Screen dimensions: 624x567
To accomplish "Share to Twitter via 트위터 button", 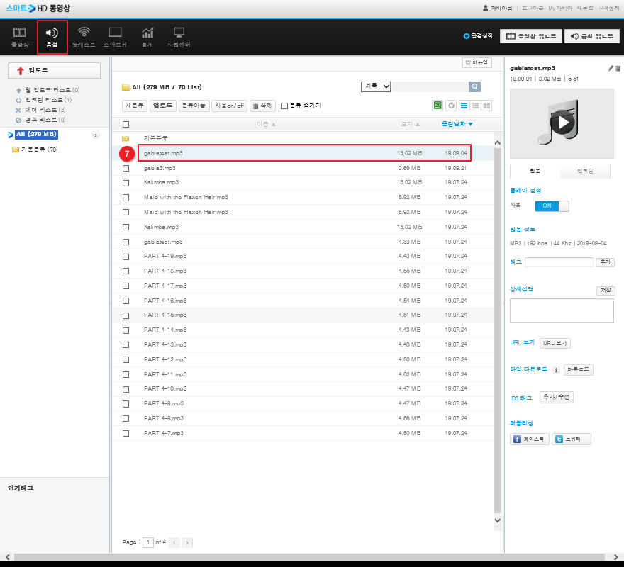I will pyautogui.click(x=571, y=439).
